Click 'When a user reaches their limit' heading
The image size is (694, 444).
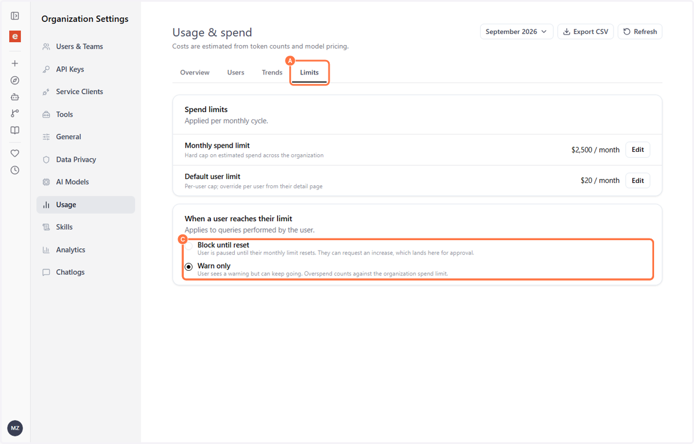(238, 219)
